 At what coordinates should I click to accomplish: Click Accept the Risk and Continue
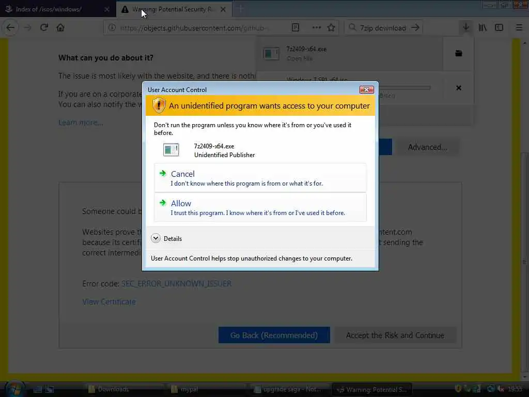[395, 335]
